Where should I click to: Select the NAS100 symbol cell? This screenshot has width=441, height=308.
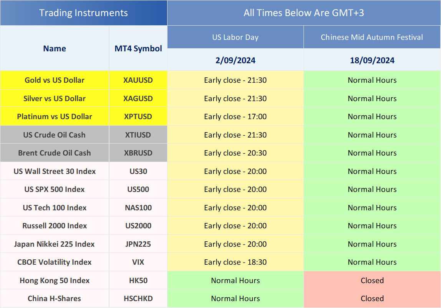[x=138, y=208]
